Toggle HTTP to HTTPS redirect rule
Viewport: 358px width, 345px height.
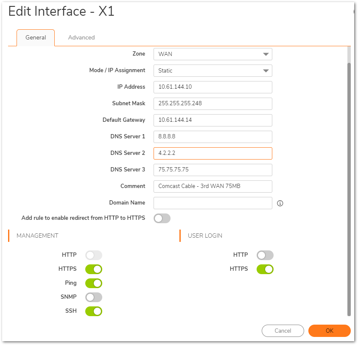[162, 218]
